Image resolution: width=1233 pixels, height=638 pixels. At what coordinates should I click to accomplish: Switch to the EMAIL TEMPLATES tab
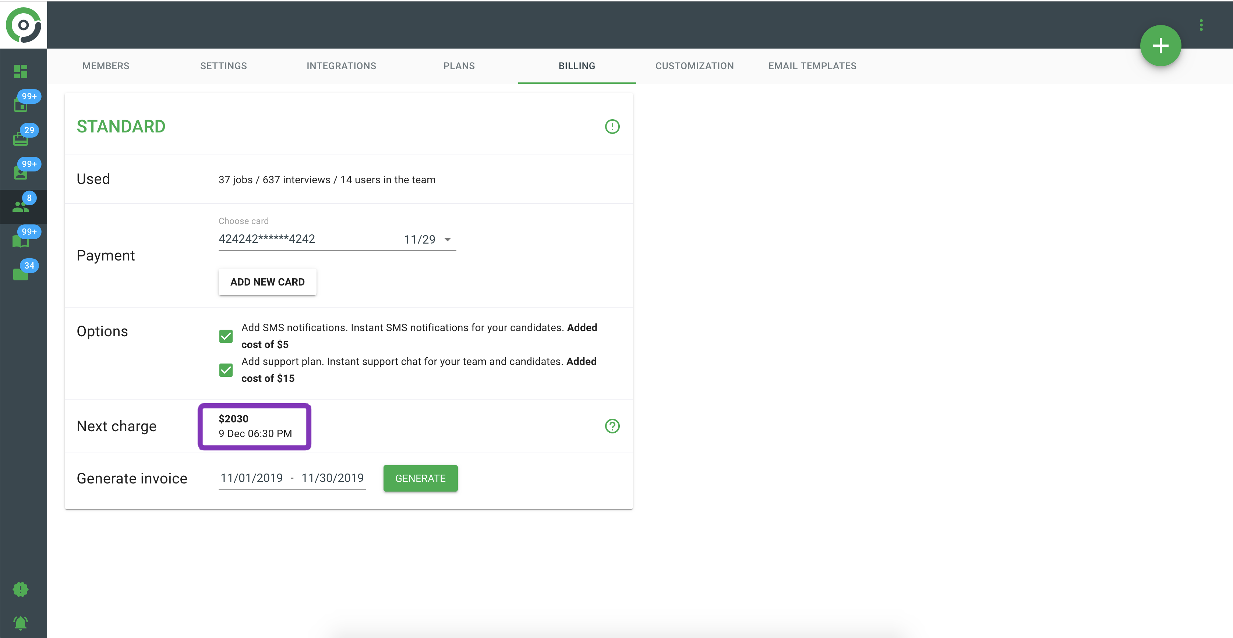tap(812, 66)
